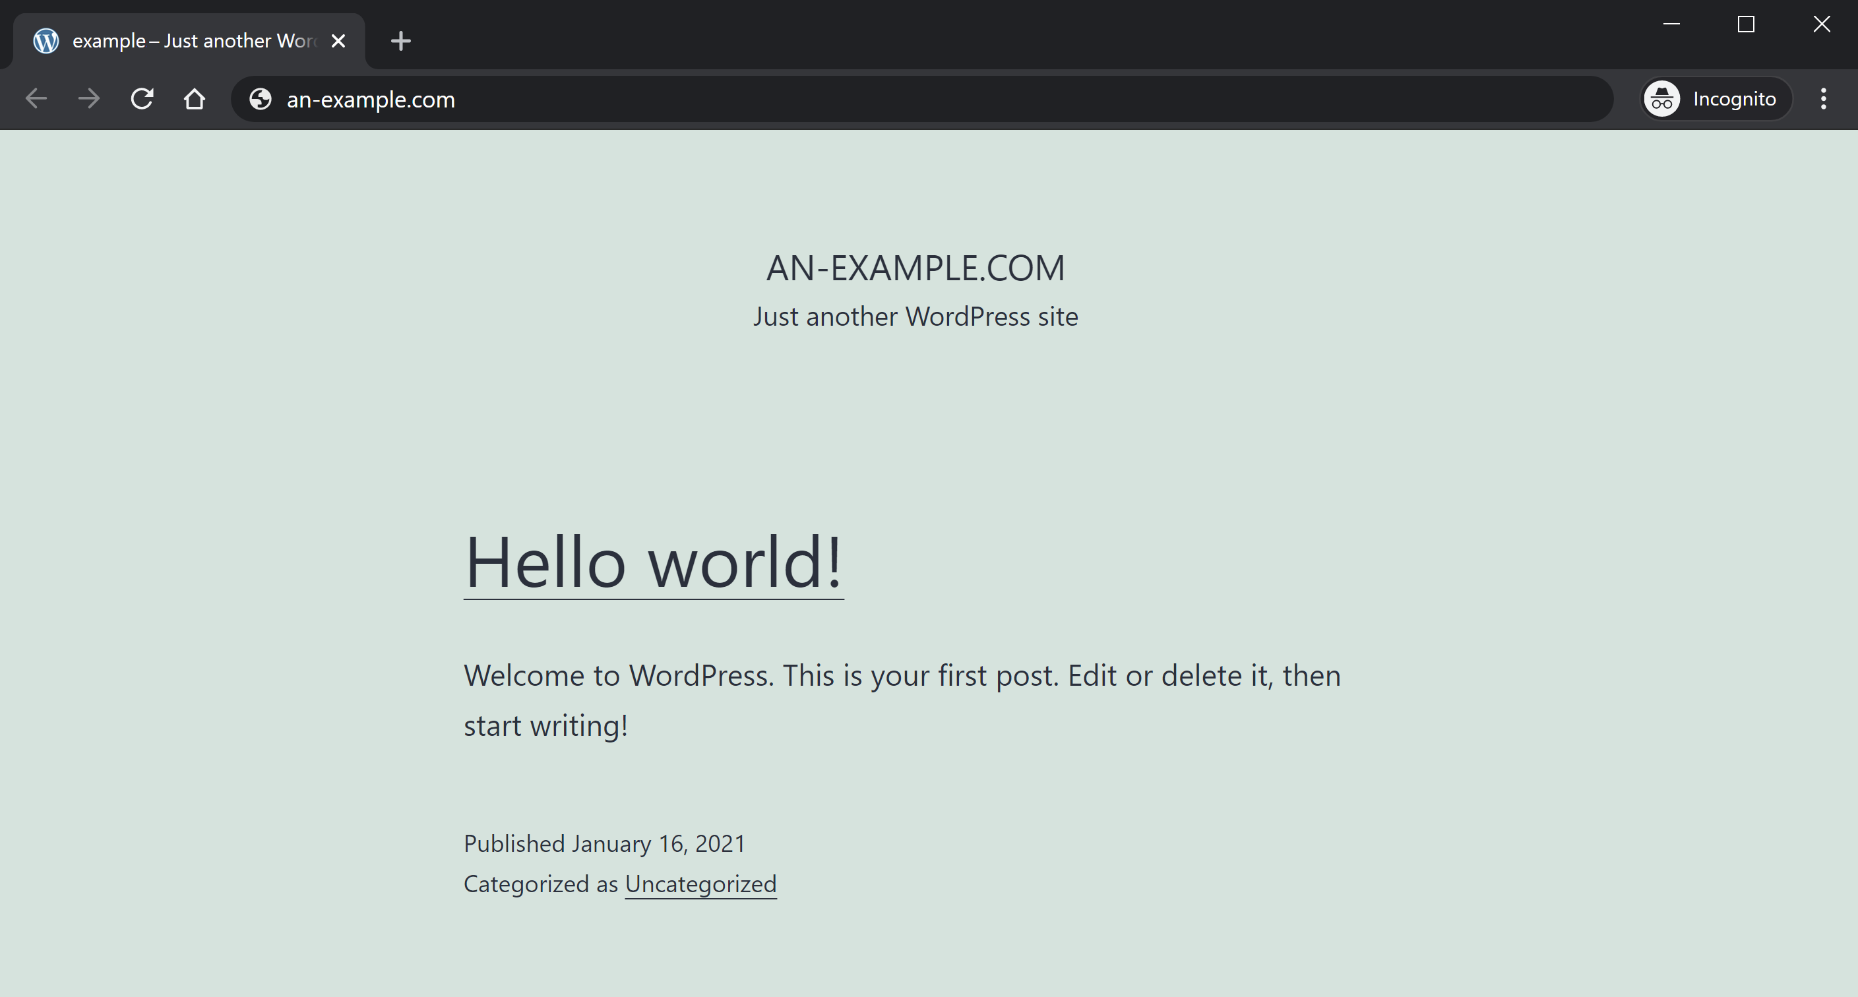1858x997 pixels.
Task: Open the Uncategorized category link
Action: click(700, 884)
